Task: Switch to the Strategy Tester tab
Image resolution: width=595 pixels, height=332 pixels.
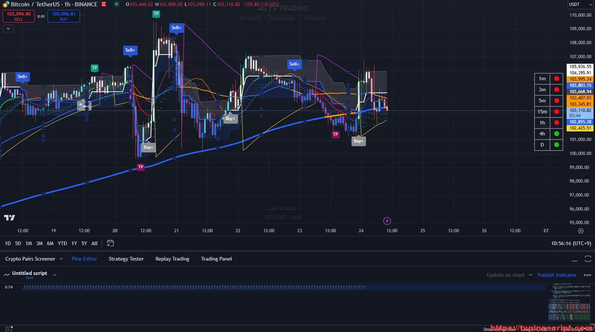Action: [126, 259]
